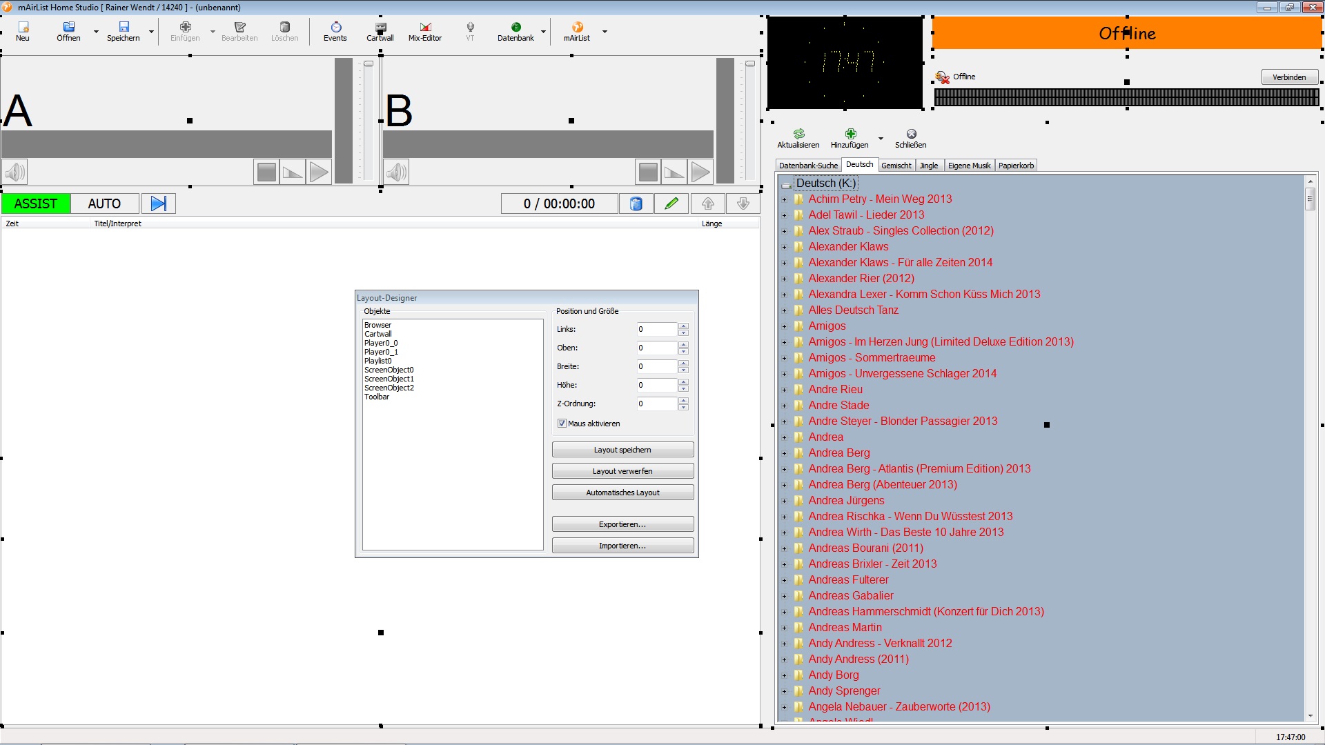Expand Achim Petry - Mein Weg 2013 folder

(784, 199)
